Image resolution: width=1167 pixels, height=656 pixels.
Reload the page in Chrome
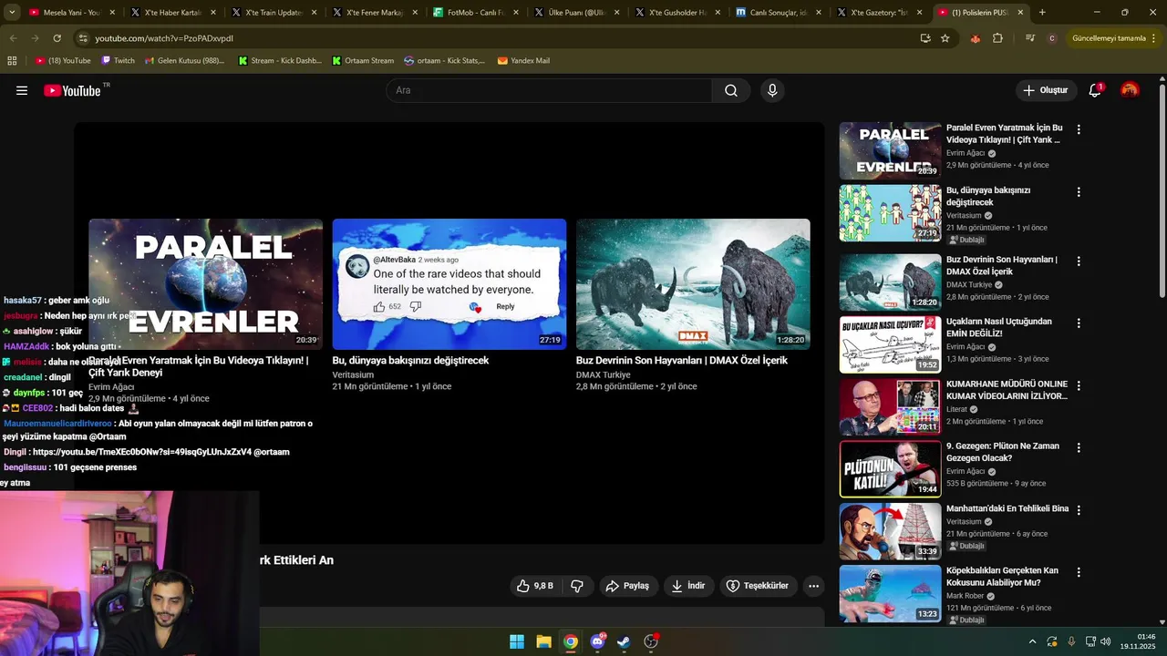tap(57, 38)
